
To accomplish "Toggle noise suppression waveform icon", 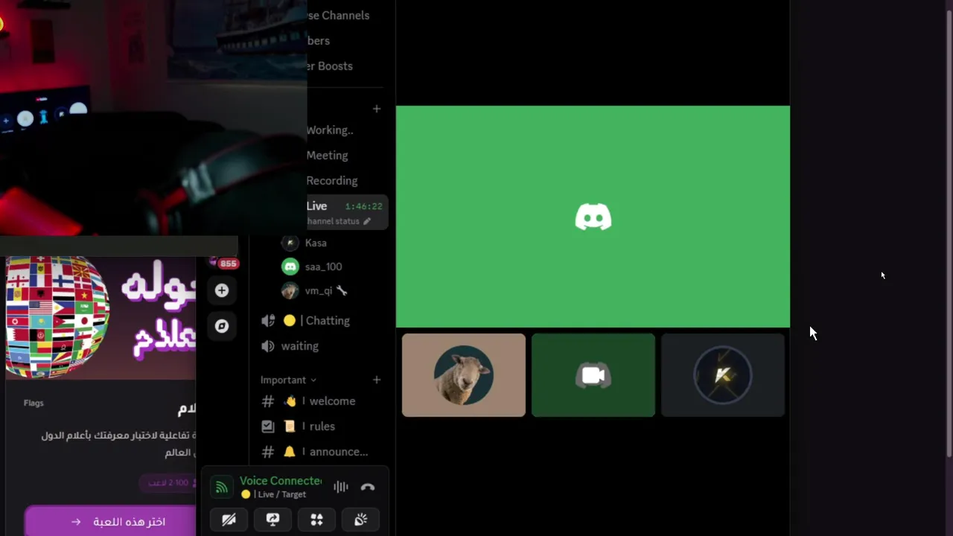I will [x=341, y=487].
